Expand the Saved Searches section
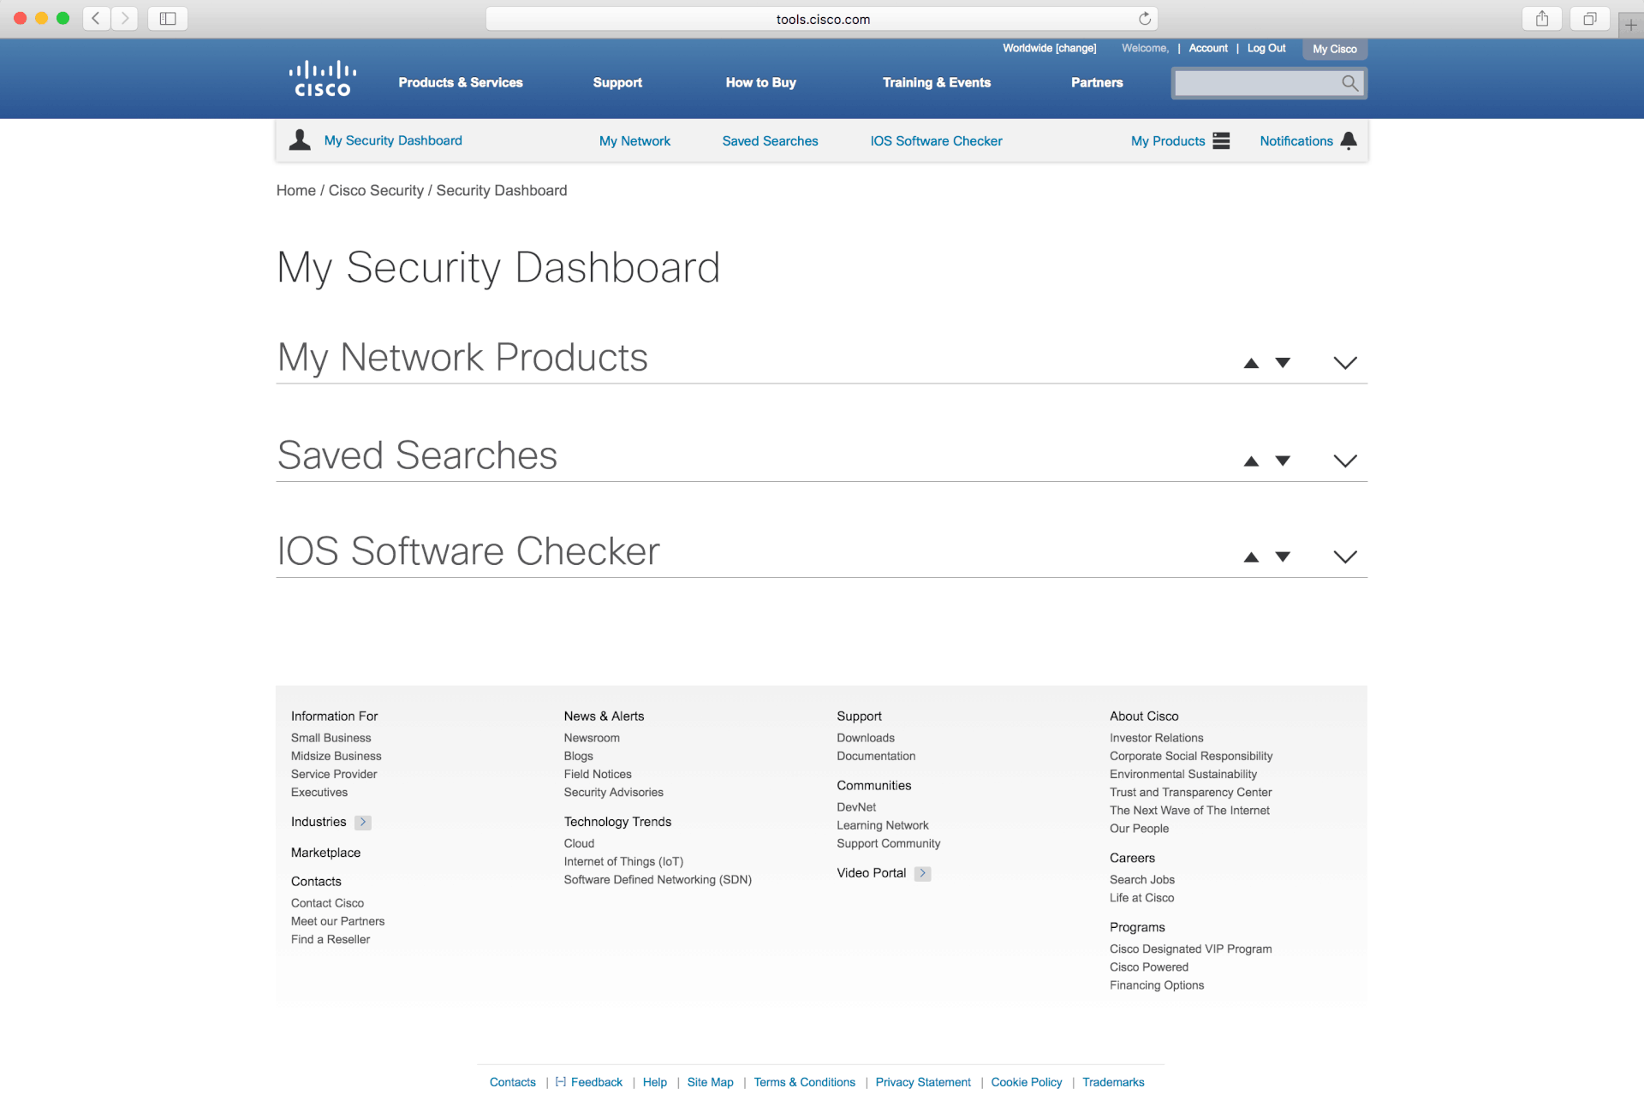 1345,461
